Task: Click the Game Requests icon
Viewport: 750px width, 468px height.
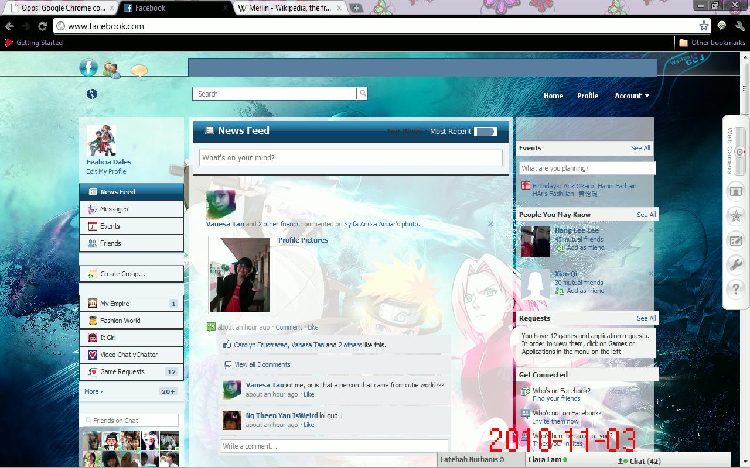Action: [x=93, y=371]
